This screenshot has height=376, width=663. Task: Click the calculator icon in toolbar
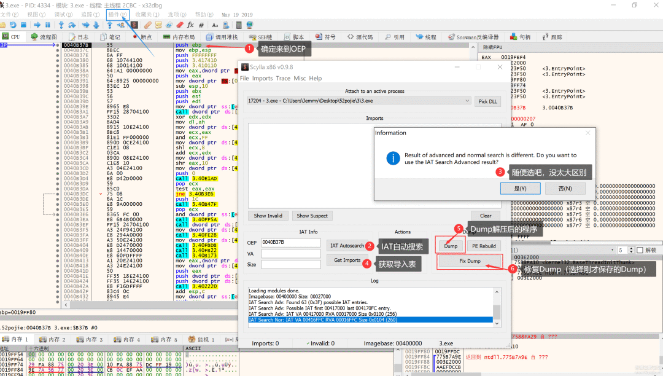coord(239,25)
